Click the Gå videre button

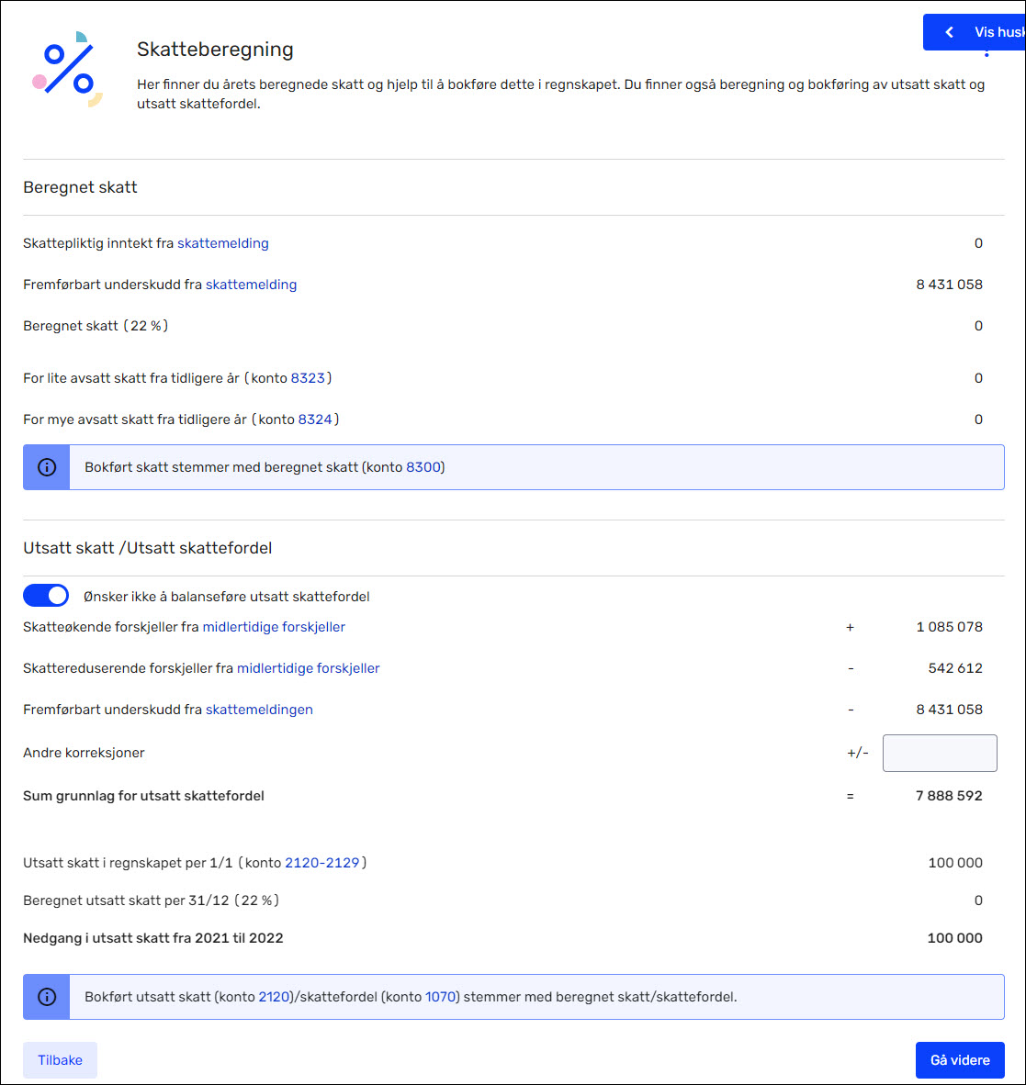(x=960, y=1060)
